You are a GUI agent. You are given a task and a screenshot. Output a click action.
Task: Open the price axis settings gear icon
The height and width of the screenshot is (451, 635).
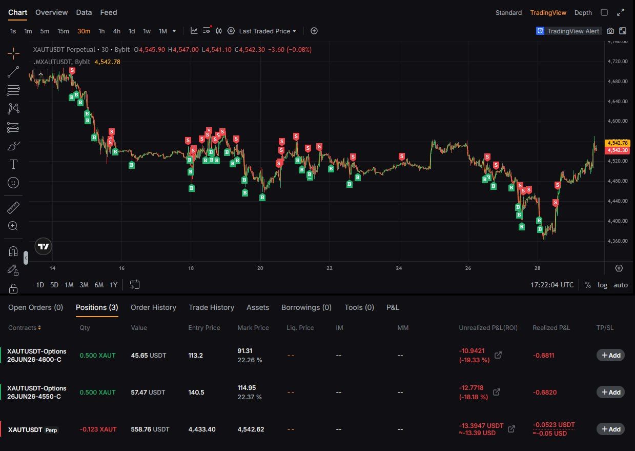point(619,268)
